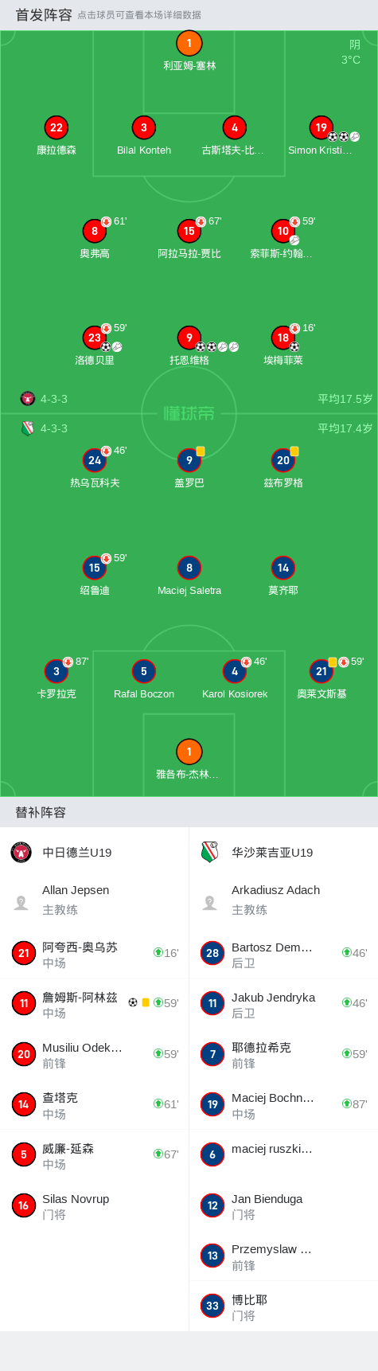Select substitute 11 詹姆斯-阿林兹
Viewport: 378px width, 1371px height.
click(94, 1003)
